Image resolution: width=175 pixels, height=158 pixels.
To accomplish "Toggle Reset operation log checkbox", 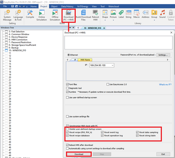I will 102,136.
